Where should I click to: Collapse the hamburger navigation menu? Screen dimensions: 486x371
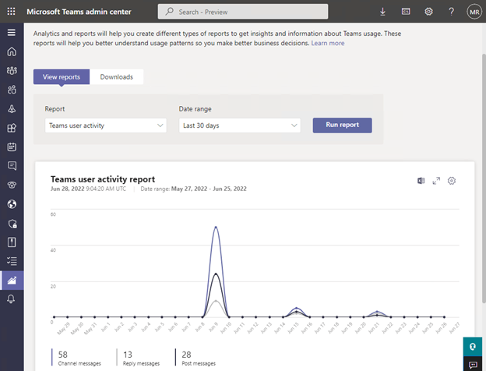[x=12, y=32]
